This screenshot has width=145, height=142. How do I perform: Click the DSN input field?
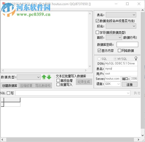click(x=121, y=63)
